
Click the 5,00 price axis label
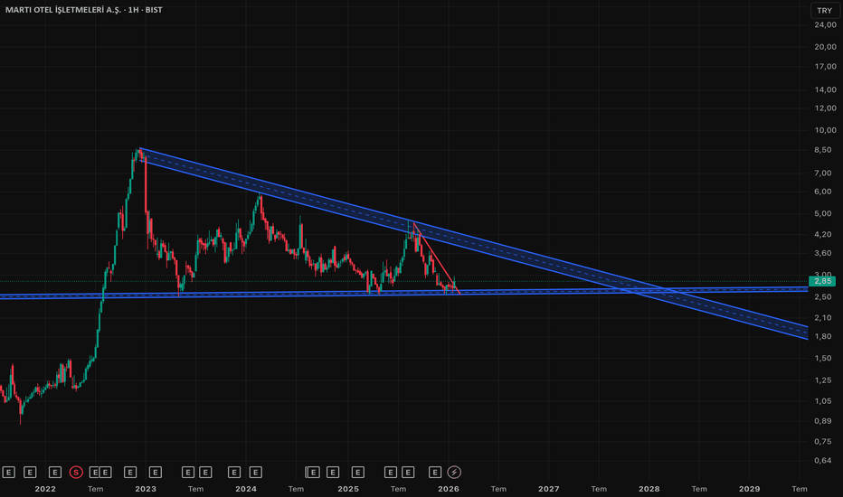823,213
